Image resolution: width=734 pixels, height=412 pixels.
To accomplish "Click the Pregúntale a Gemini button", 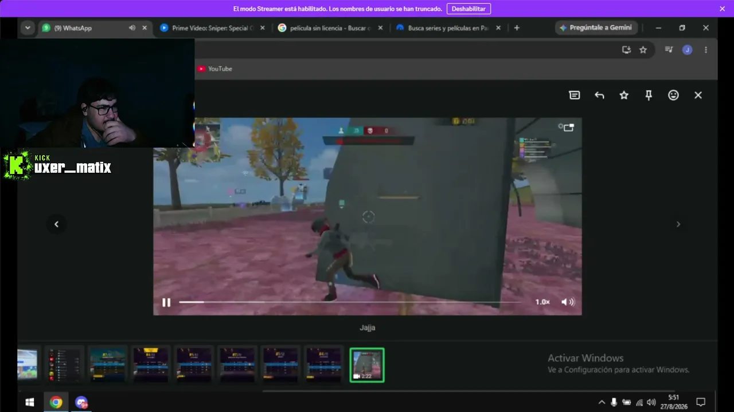I will 596,27.
